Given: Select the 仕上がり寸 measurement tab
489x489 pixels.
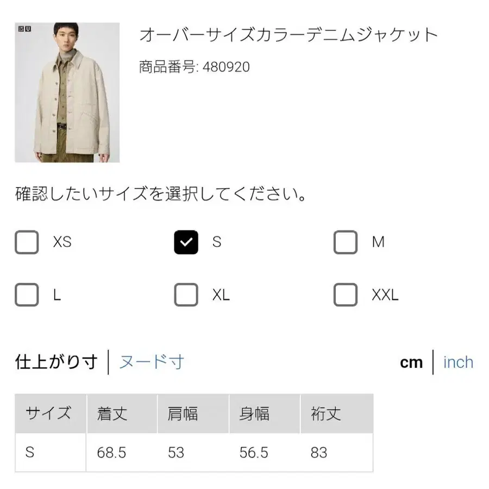Looking at the screenshot, I should (56, 361).
